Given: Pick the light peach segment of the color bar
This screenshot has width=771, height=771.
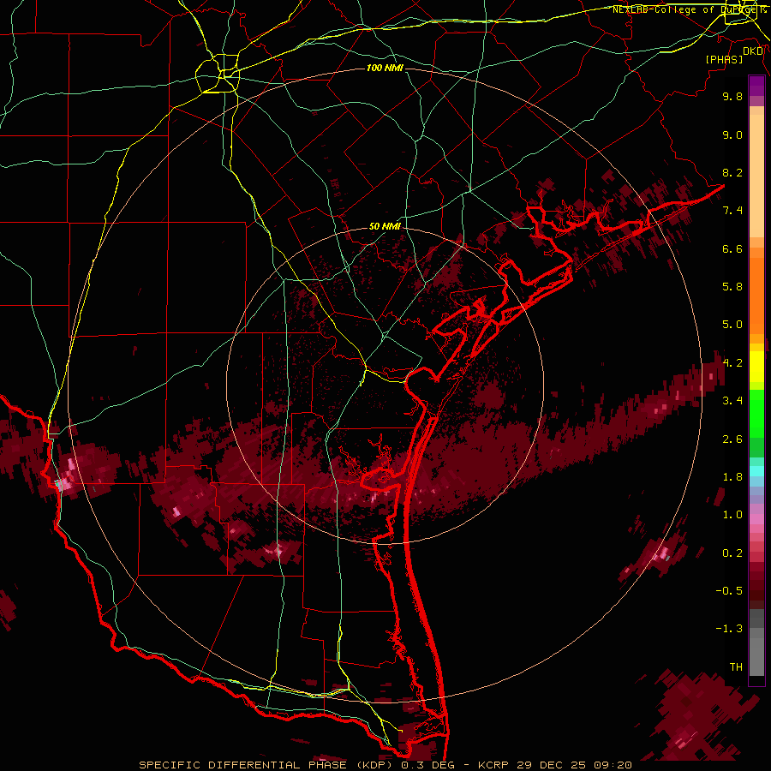Looking at the screenshot, I should point(756,177).
